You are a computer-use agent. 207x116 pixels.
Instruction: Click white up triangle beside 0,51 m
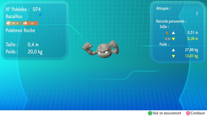click(x=173, y=33)
